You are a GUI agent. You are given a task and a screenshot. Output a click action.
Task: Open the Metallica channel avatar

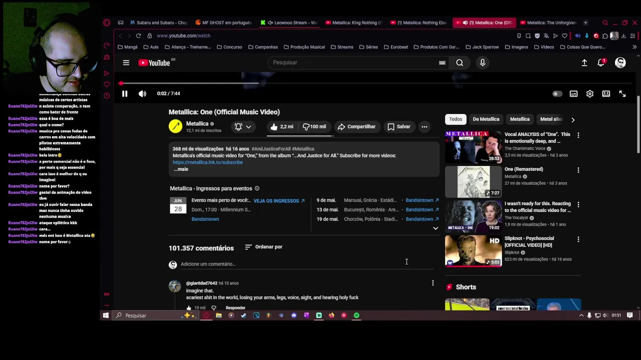tap(176, 126)
